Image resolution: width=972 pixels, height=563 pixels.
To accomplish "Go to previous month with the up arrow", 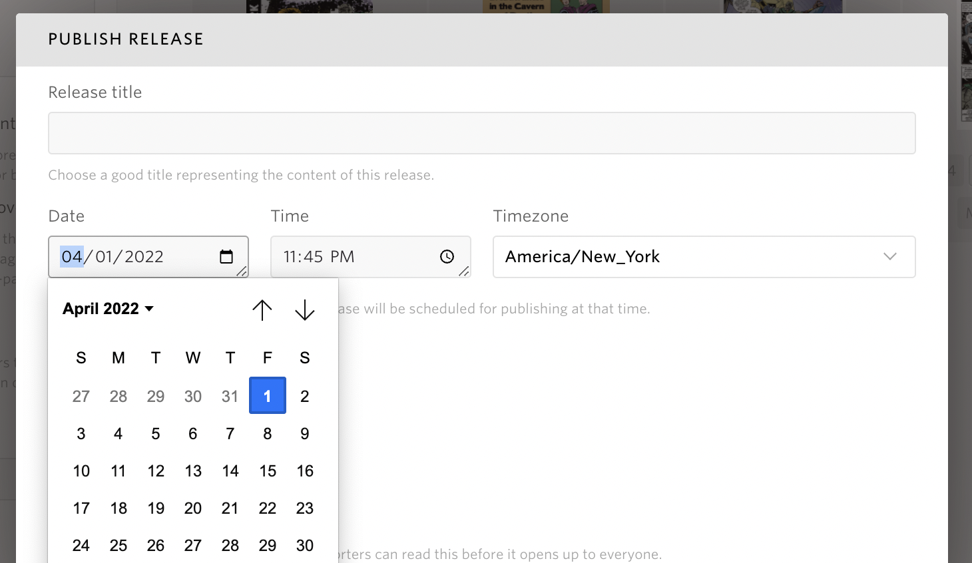I will pos(262,309).
